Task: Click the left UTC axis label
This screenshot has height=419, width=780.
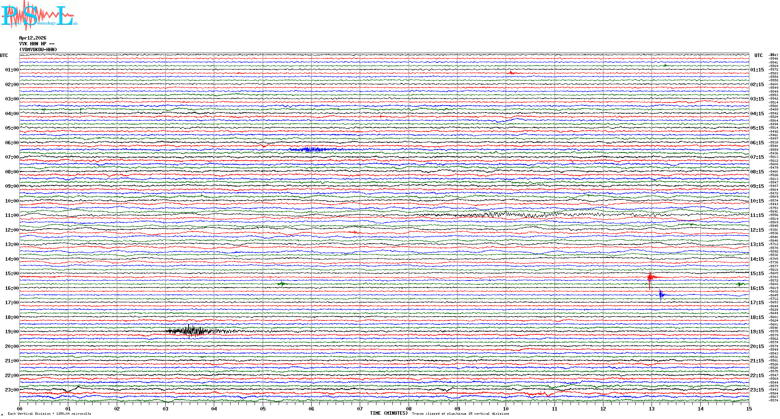Action: point(4,55)
